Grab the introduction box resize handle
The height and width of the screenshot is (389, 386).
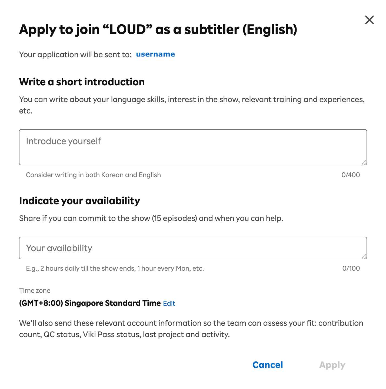click(364, 162)
